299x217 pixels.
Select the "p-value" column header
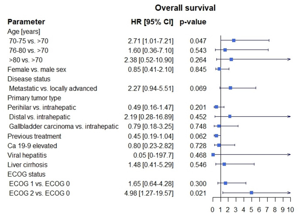(193, 21)
